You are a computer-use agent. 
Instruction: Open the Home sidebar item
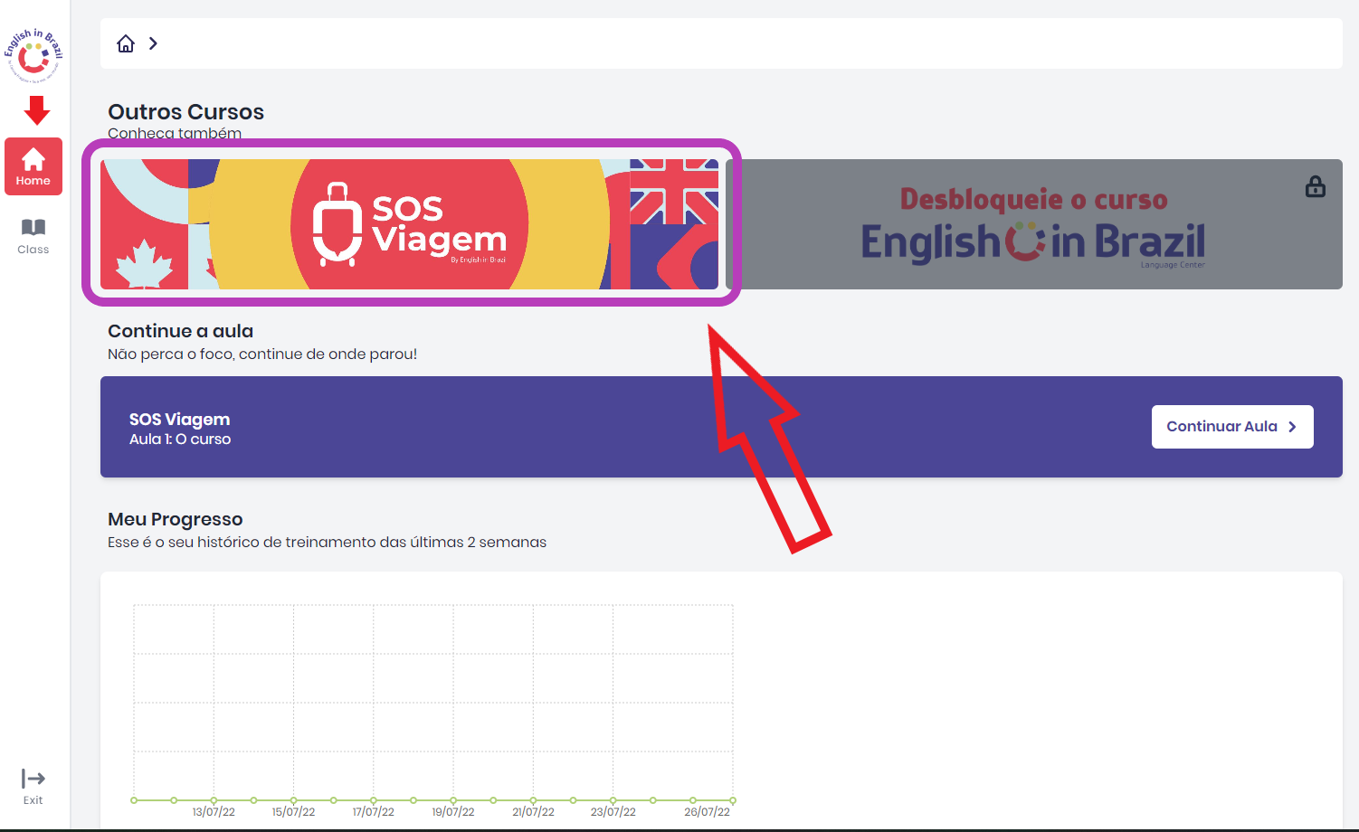[33, 166]
